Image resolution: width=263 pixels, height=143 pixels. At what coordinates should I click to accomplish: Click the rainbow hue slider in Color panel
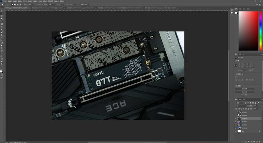[260, 31]
